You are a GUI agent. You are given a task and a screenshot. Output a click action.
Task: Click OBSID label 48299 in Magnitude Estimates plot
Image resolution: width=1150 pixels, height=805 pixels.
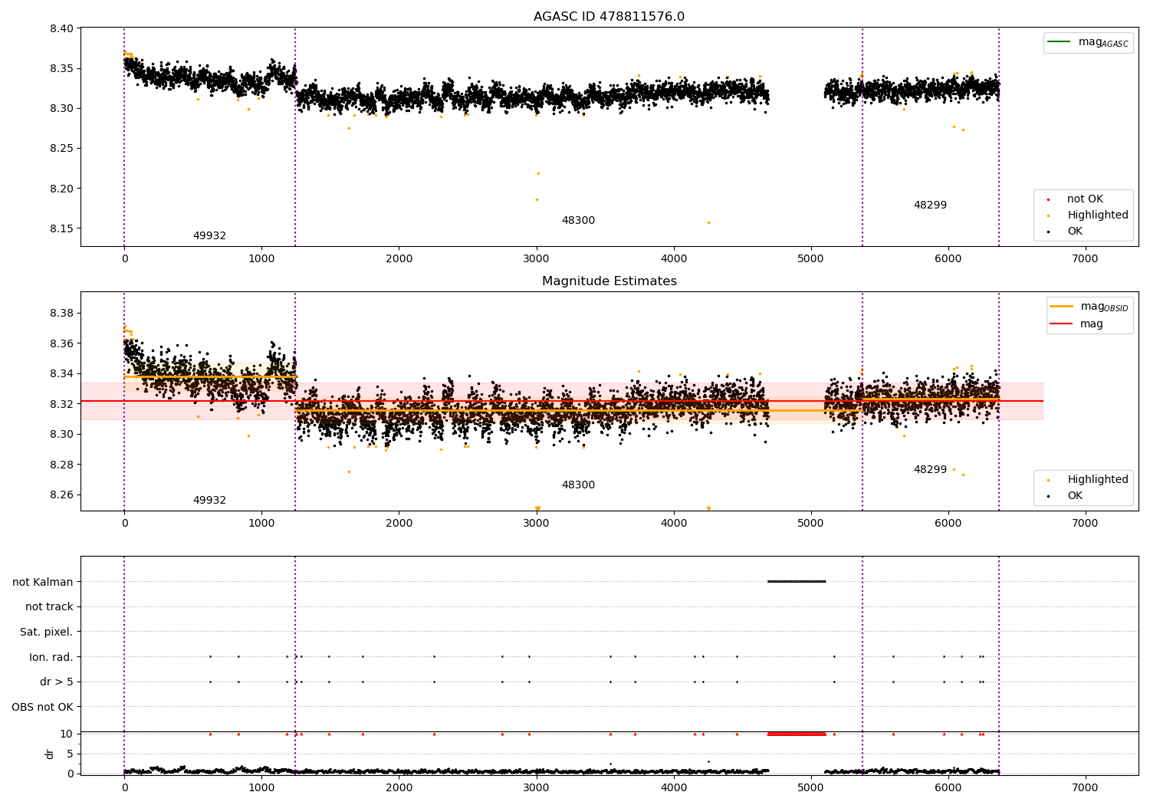click(x=930, y=469)
